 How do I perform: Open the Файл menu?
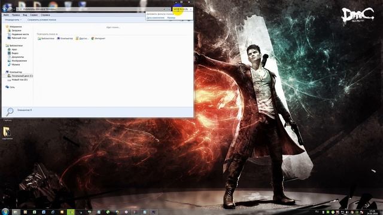click(x=6, y=15)
